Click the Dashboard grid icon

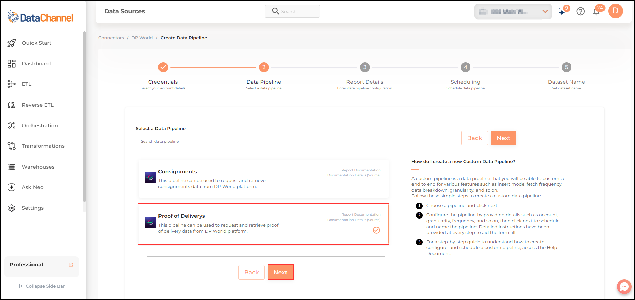pyautogui.click(x=12, y=64)
